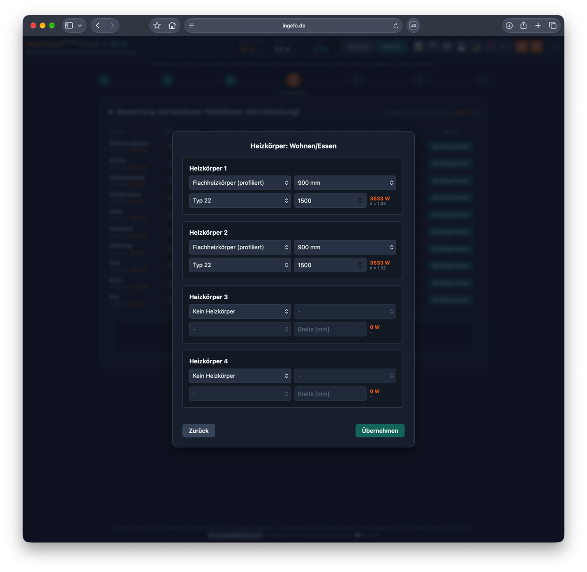Open a new tab with plus icon
The height and width of the screenshot is (572, 587).
[x=538, y=25]
